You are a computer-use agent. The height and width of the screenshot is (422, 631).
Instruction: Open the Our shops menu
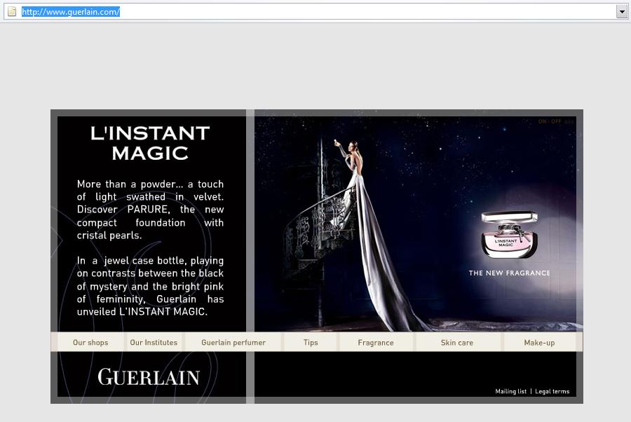tap(90, 342)
